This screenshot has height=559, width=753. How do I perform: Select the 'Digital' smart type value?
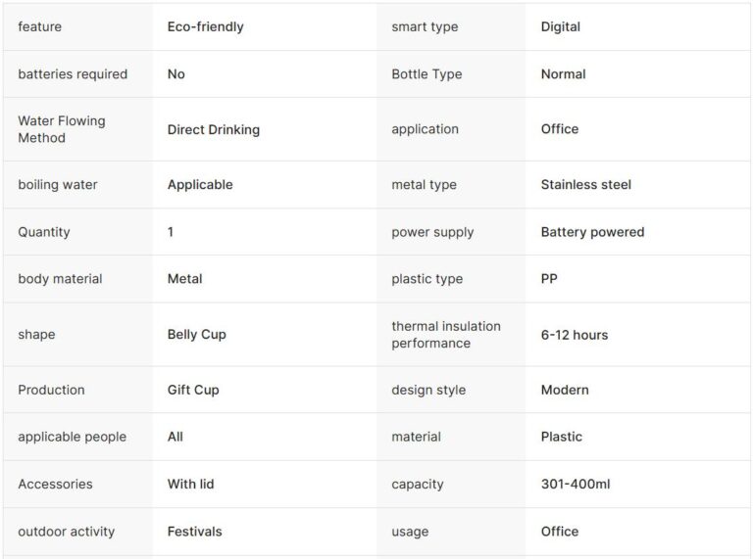[x=560, y=27]
